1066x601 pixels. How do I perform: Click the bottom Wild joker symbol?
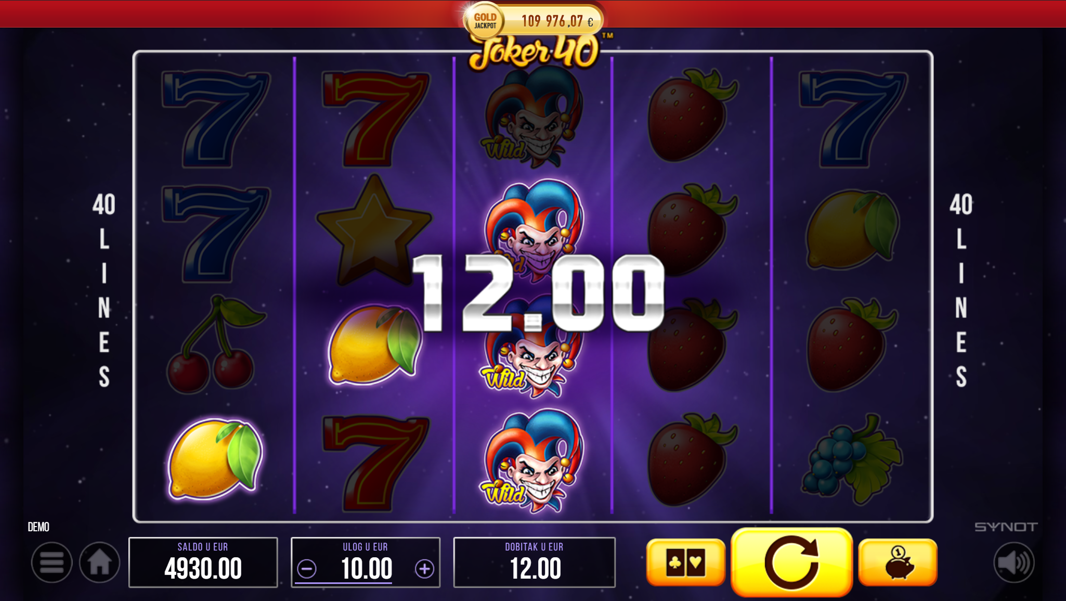[x=531, y=460]
